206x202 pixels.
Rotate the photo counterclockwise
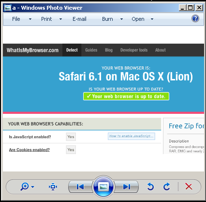tap(150, 186)
